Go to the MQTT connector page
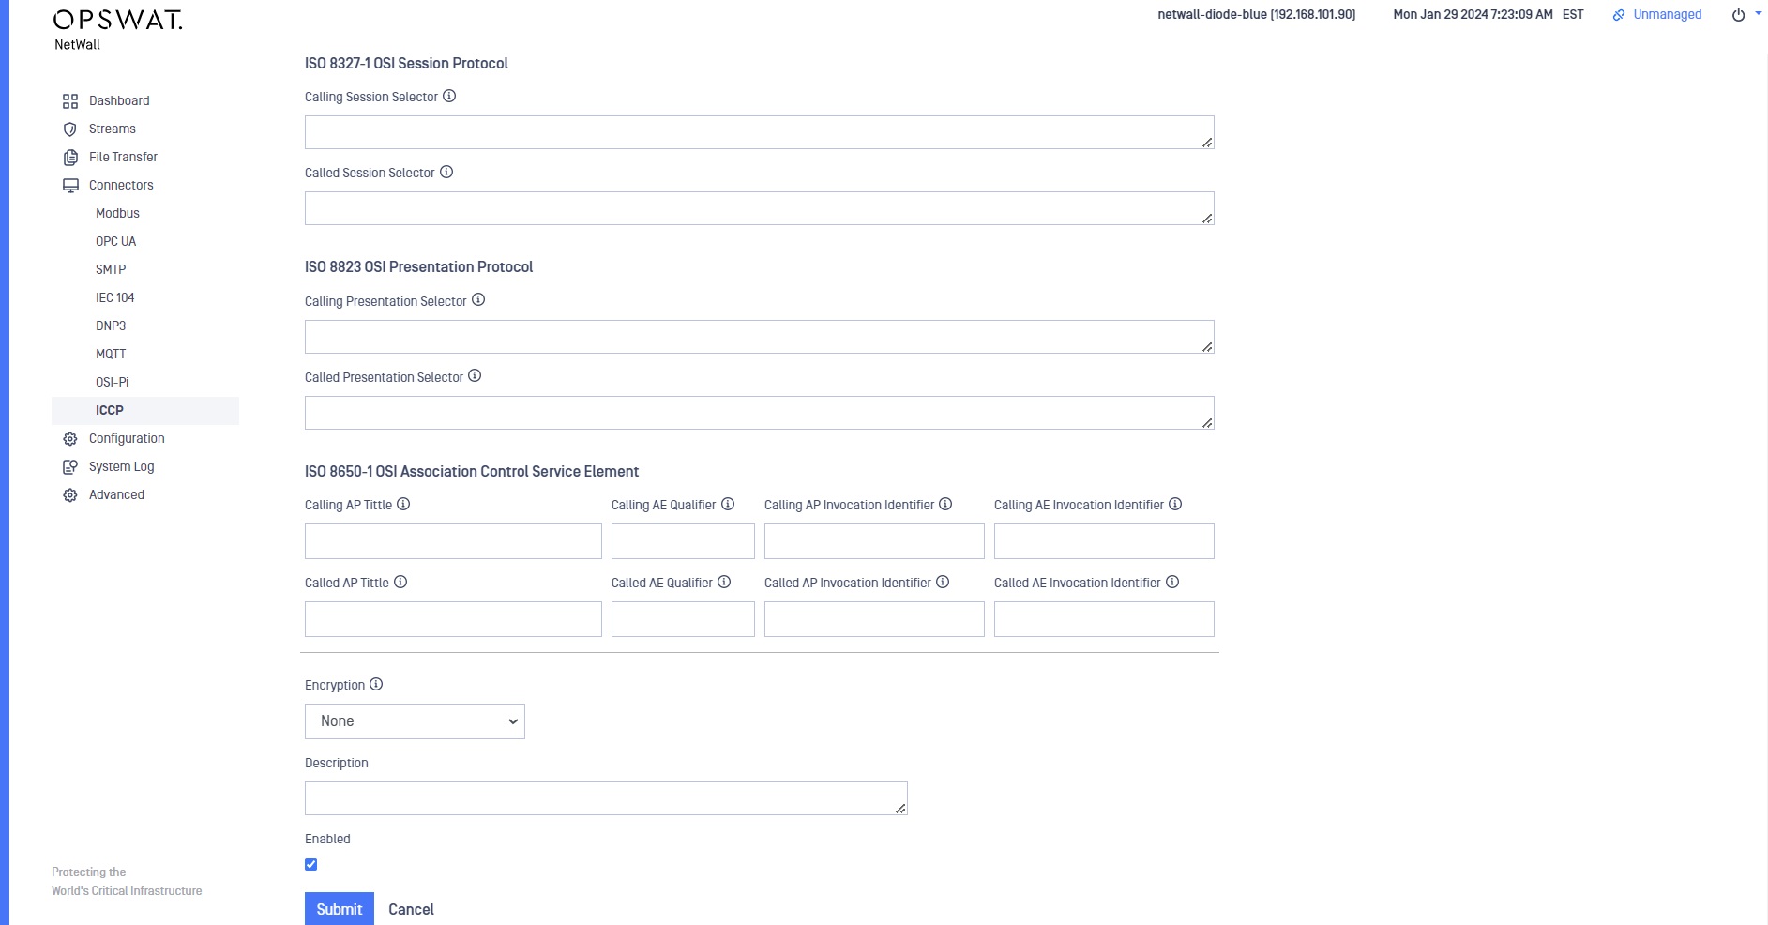Screen dimensions: 1768x925 [111, 354]
